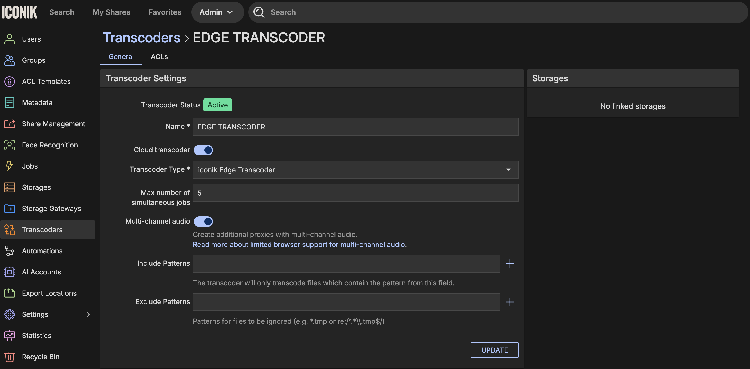The width and height of the screenshot is (750, 369).
Task: Switch to the ACLs tab
Action: click(x=159, y=56)
